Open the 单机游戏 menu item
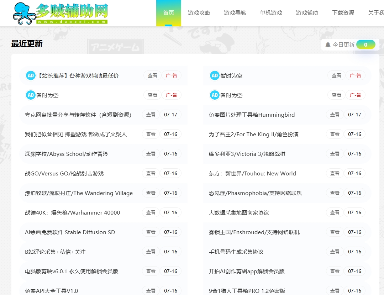The height and width of the screenshot is (295, 384). 271,13
